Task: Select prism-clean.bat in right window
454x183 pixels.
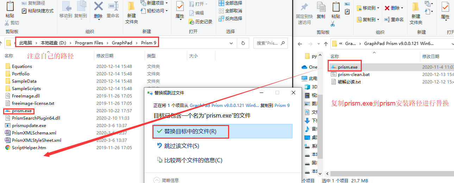Action: click(x=350, y=74)
